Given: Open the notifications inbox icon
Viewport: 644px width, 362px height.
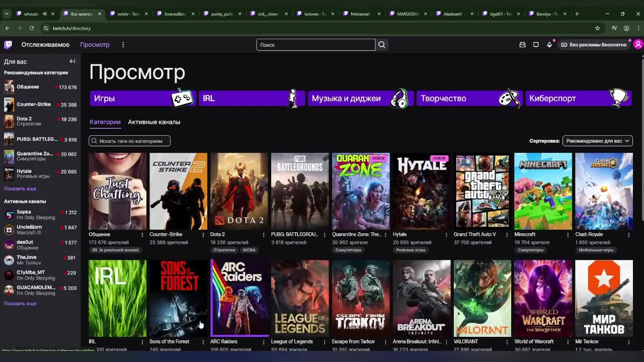Looking at the screenshot, I should [522, 45].
